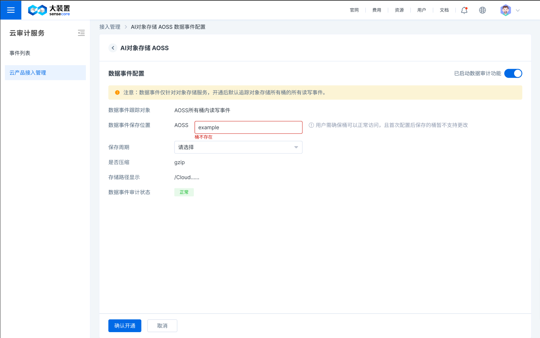Viewport: 540px width, 338px height.
Task: Open 资源 in the top navigation
Action: [399, 10]
